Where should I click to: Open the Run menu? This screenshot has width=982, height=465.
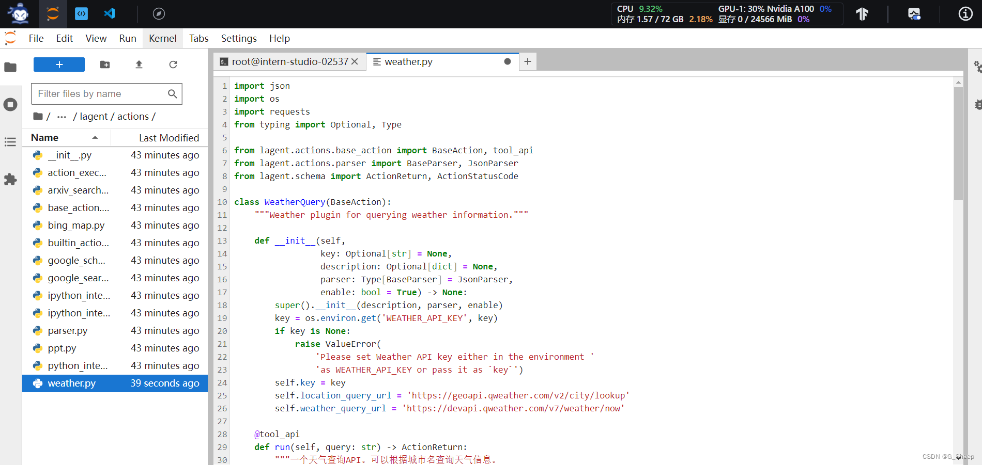[128, 39]
